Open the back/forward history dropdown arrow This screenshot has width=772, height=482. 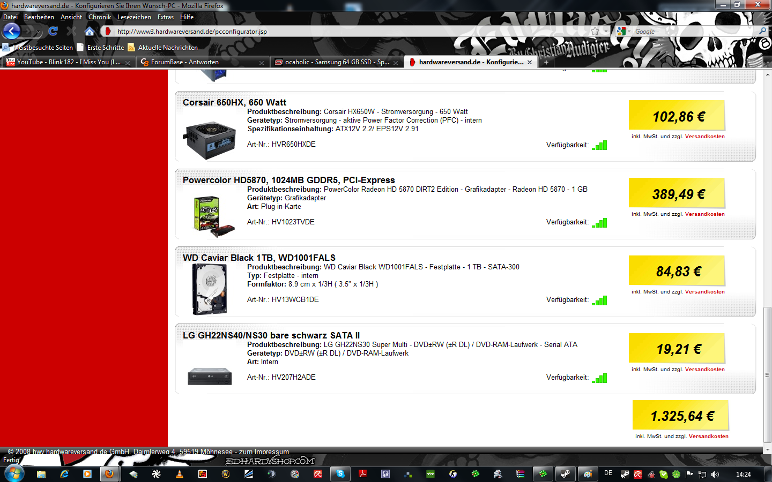pyautogui.click(x=39, y=32)
